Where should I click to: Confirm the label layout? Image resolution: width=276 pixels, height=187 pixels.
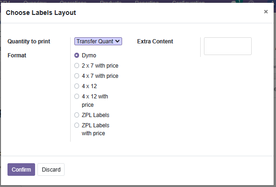point(22,169)
